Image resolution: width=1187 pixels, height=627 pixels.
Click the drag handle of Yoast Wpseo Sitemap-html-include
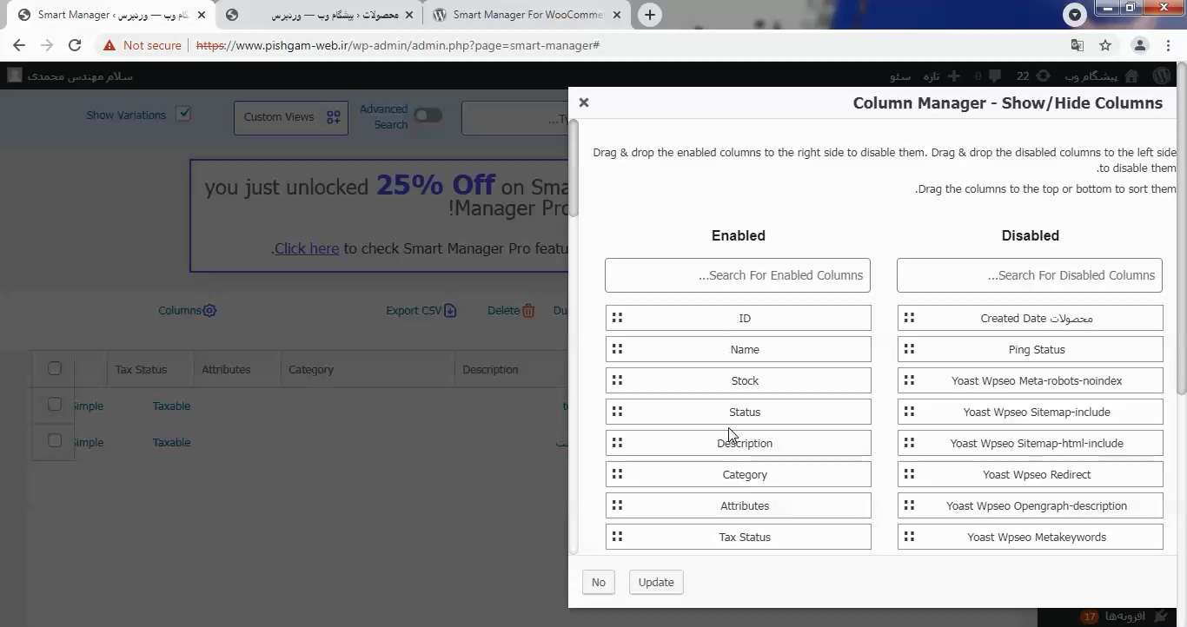[x=909, y=443]
